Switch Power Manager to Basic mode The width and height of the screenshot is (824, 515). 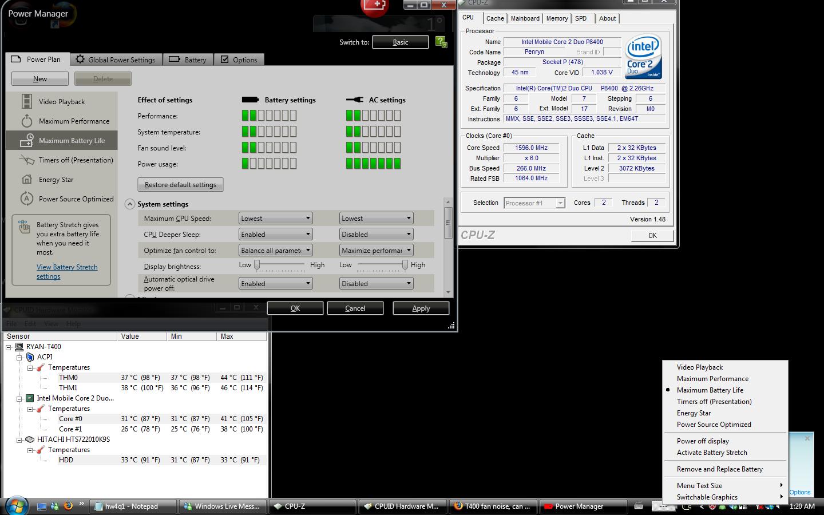point(400,42)
